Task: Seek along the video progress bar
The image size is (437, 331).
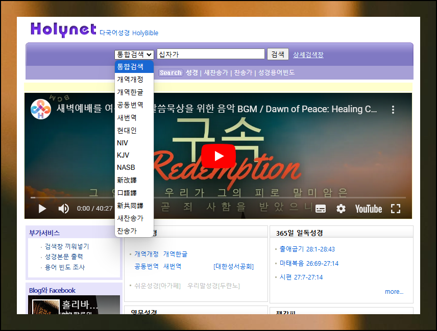Action: pyautogui.click(x=218, y=198)
